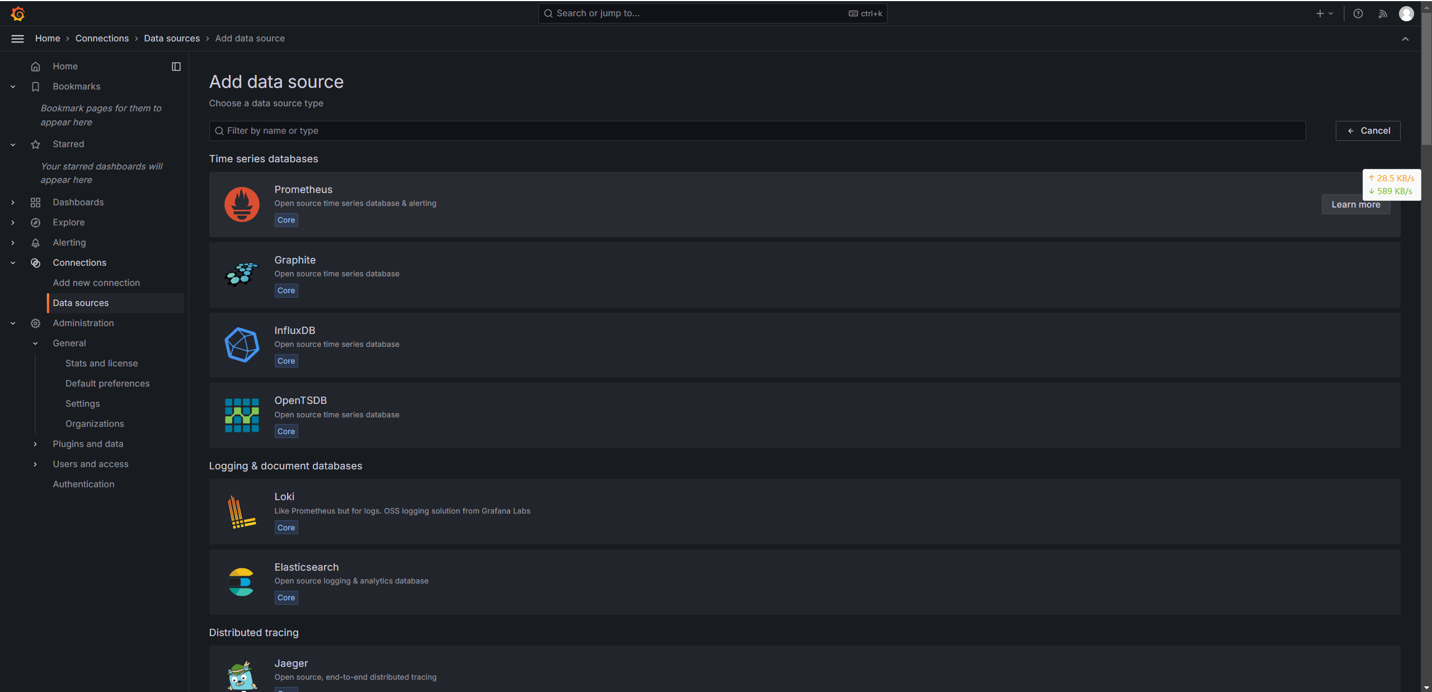
Task: Select the InfluxDB data source title
Action: (x=294, y=331)
